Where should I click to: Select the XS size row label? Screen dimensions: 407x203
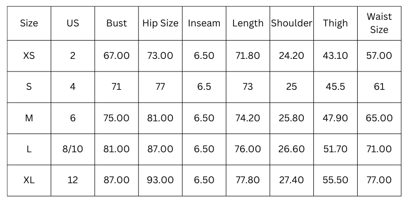click(x=29, y=56)
